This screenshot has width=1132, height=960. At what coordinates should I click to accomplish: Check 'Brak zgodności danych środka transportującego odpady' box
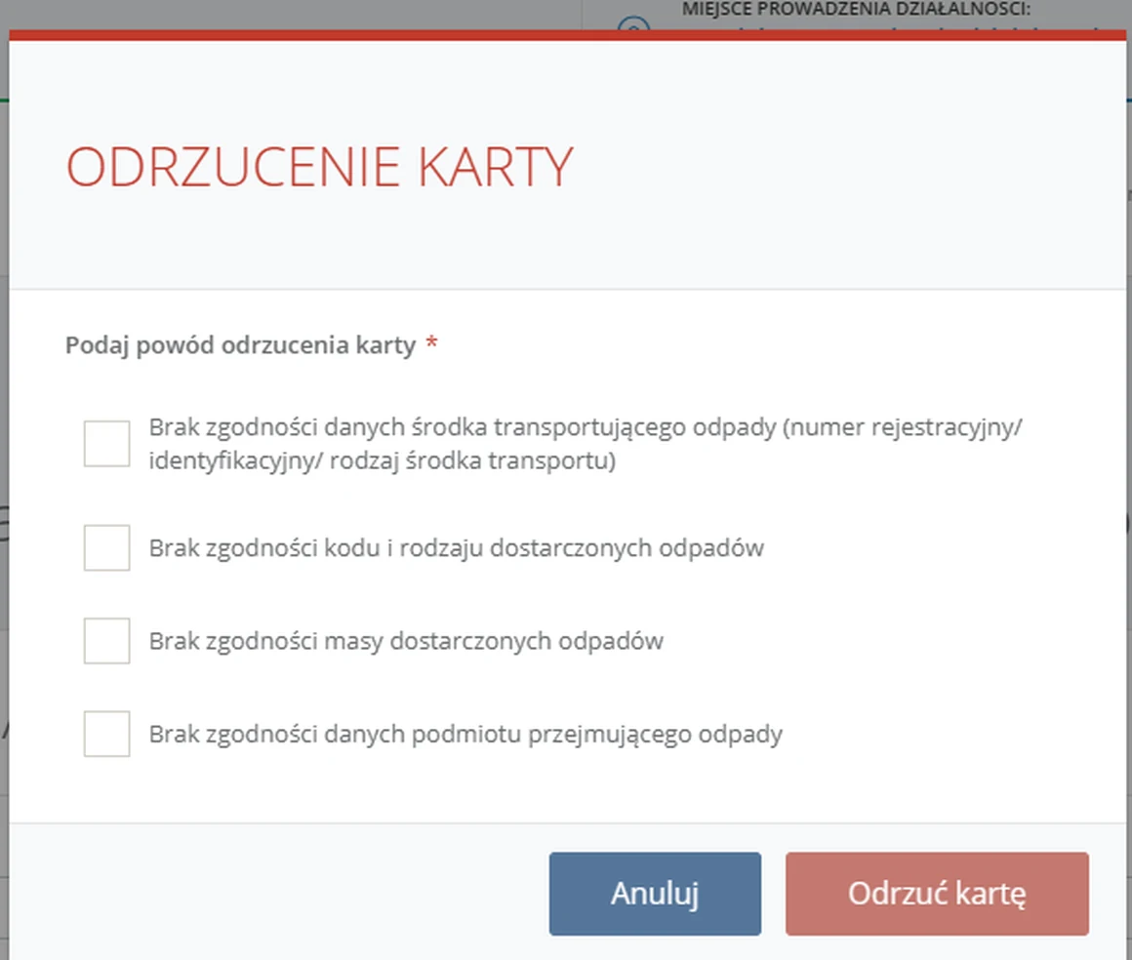pyautogui.click(x=106, y=443)
